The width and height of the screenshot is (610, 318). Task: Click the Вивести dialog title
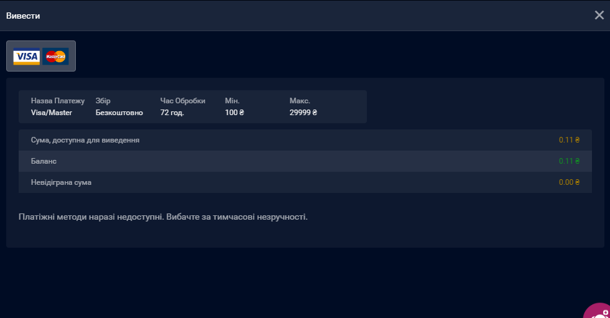pos(23,16)
